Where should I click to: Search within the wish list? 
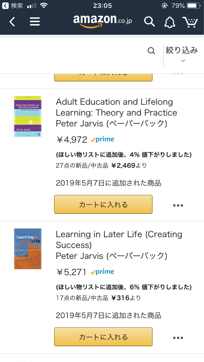tap(152, 51)
